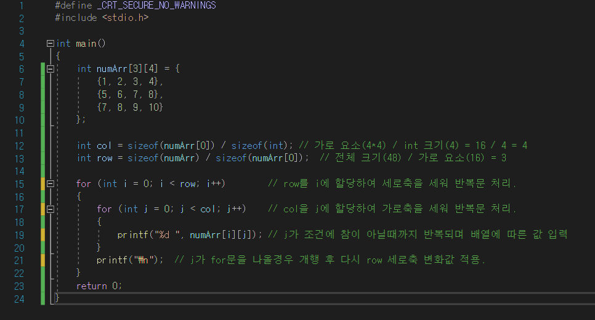The width and height of the screenshot is (595, 320).
Task: Click the comment about 가로 요소(4*4)
Action: [x=413, y=146]
